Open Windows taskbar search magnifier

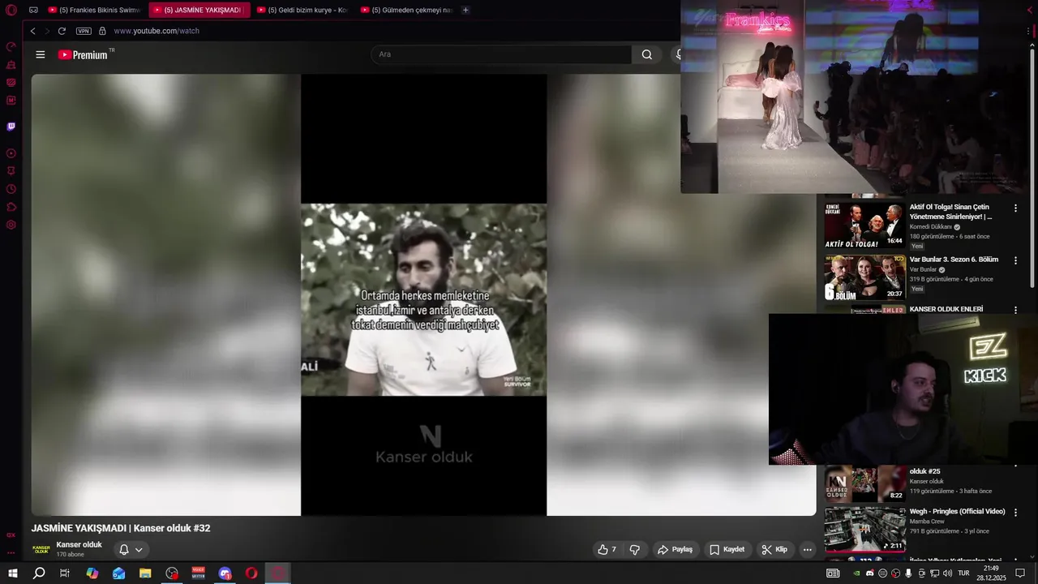[x=39, y=573]
